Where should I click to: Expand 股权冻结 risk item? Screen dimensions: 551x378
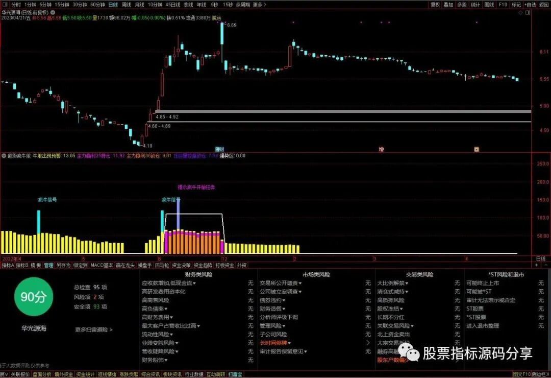coord(390,309)
